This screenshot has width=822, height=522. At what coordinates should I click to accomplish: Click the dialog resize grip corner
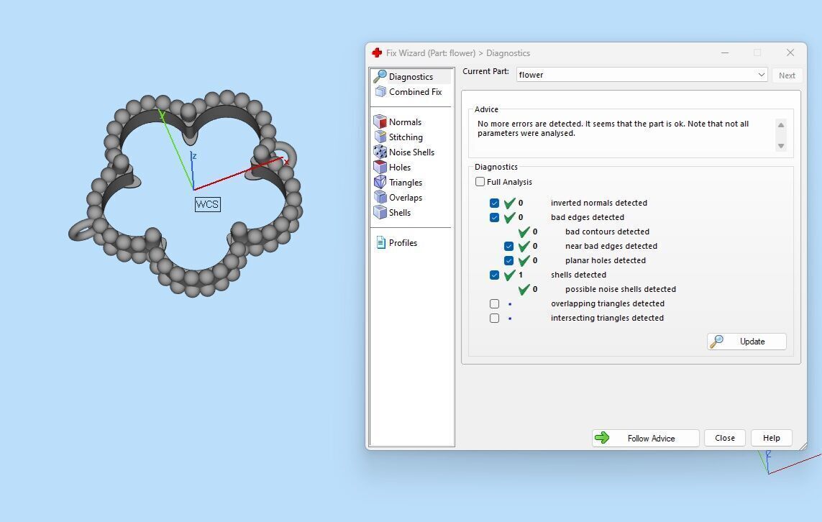click(x=803, y=446)
